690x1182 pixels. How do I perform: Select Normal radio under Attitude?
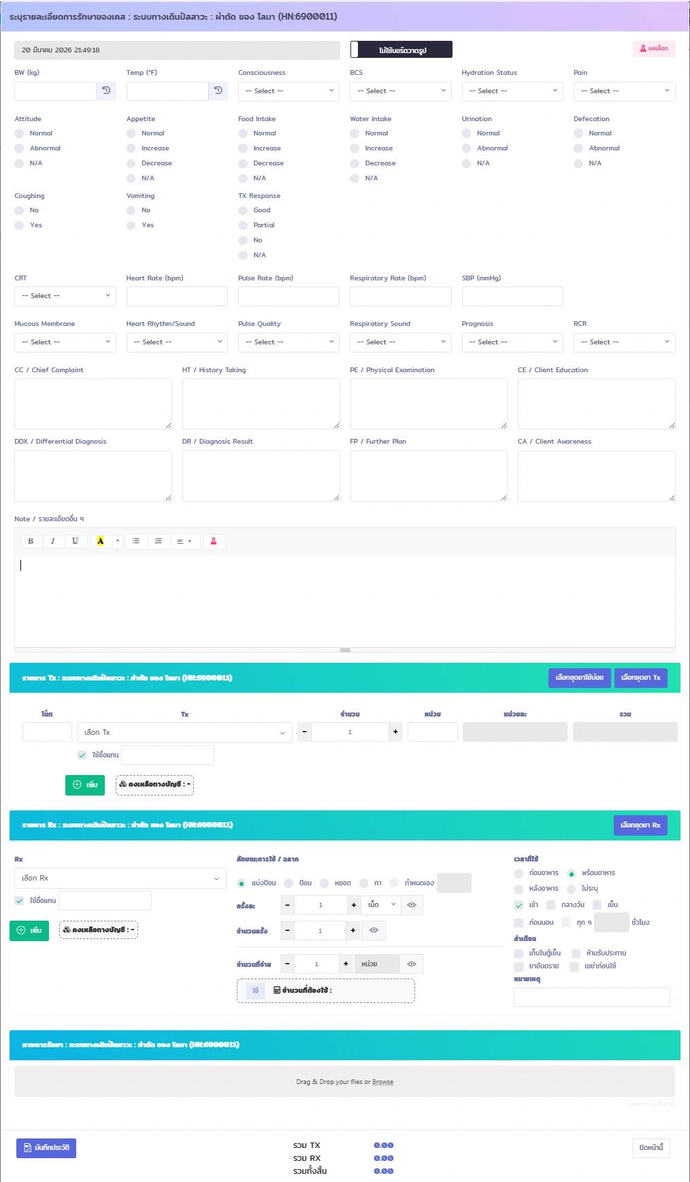(20, 133)
